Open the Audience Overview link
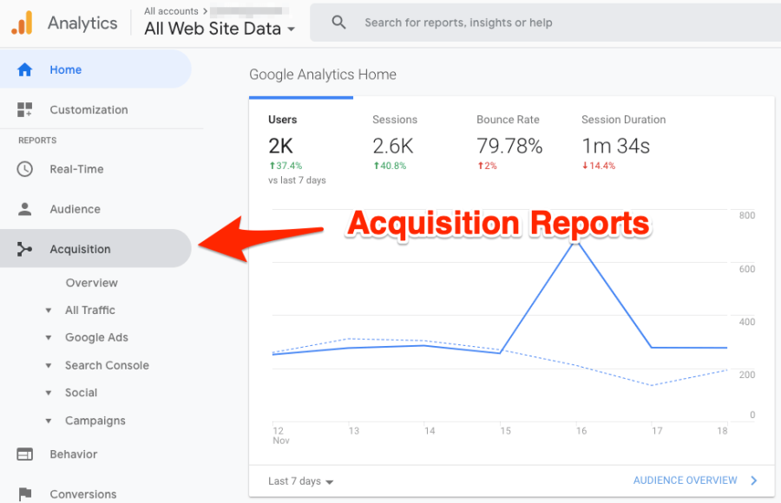This screenshot has height=503, width=781. [686, 480]
